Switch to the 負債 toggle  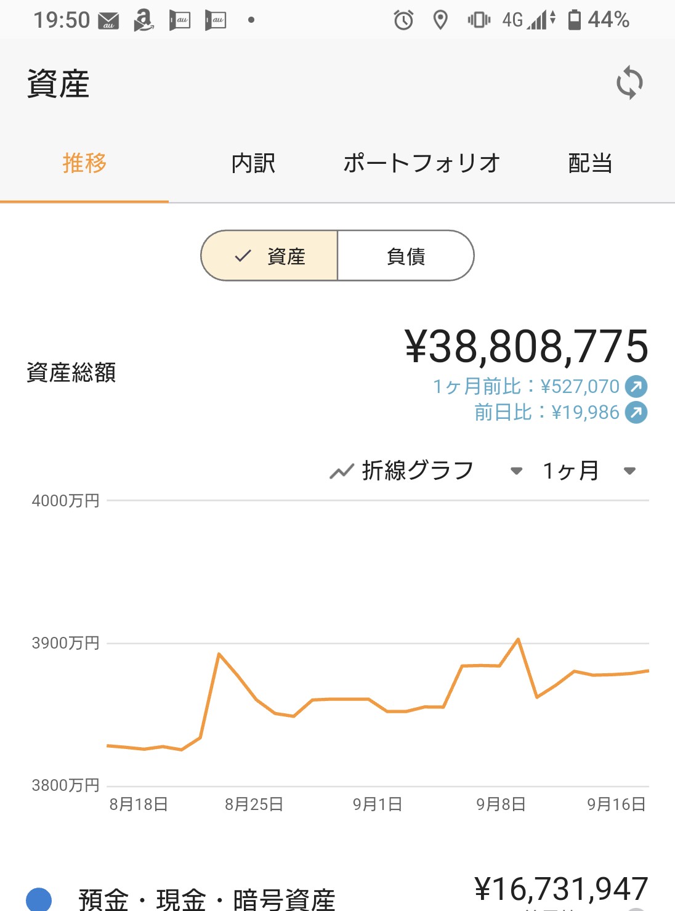(x=406, y=256)
